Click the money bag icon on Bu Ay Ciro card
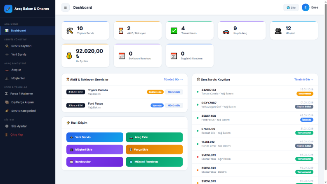Image resolution: width=327 pixels, height=184 pixels. click(69, 56)
